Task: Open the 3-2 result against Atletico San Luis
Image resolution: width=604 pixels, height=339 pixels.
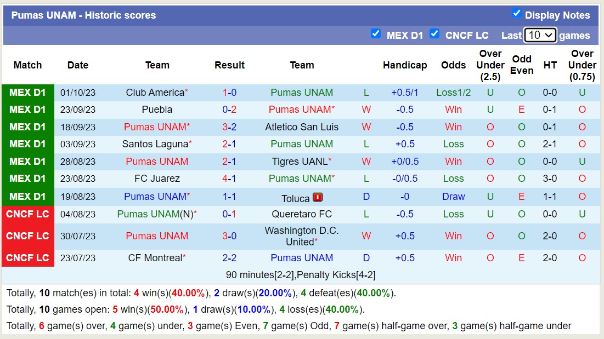Action: tap(229, 127)
